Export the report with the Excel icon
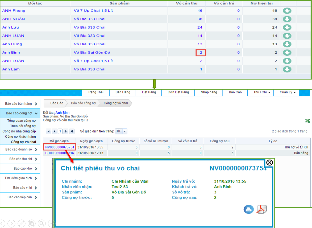312x228 pixels. (307, 121)
